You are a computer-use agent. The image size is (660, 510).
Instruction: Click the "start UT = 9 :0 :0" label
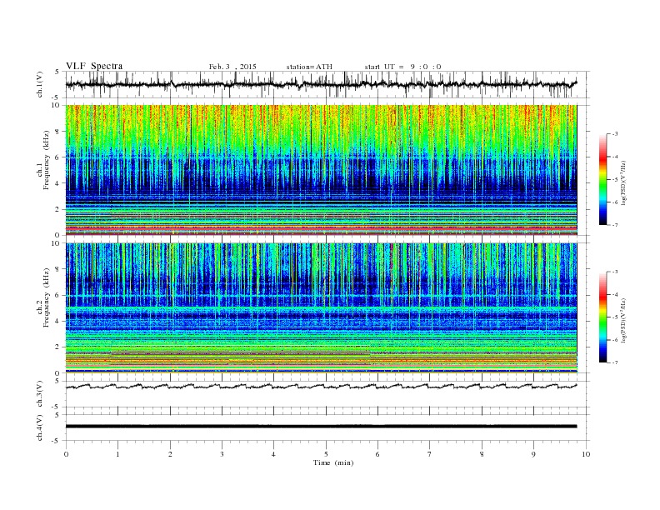402,67
